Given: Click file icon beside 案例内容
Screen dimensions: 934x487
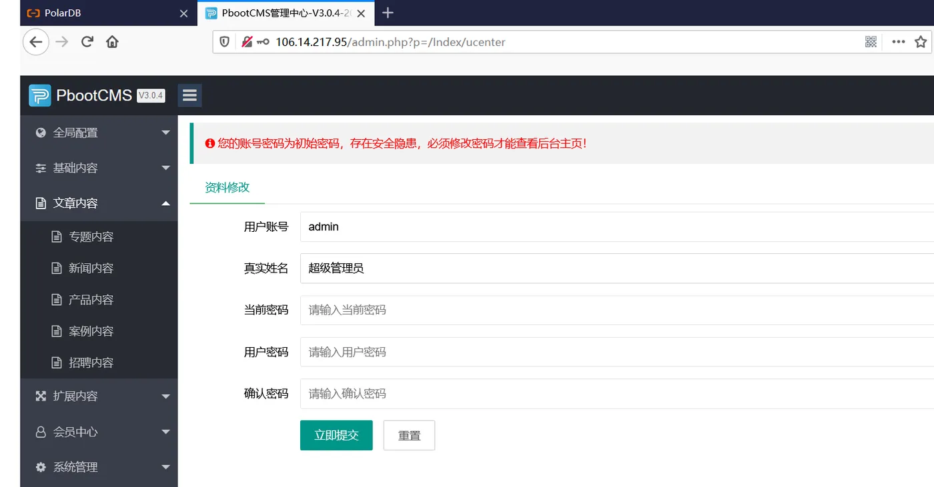Looking at the screenshot, I should coord(57,331).
